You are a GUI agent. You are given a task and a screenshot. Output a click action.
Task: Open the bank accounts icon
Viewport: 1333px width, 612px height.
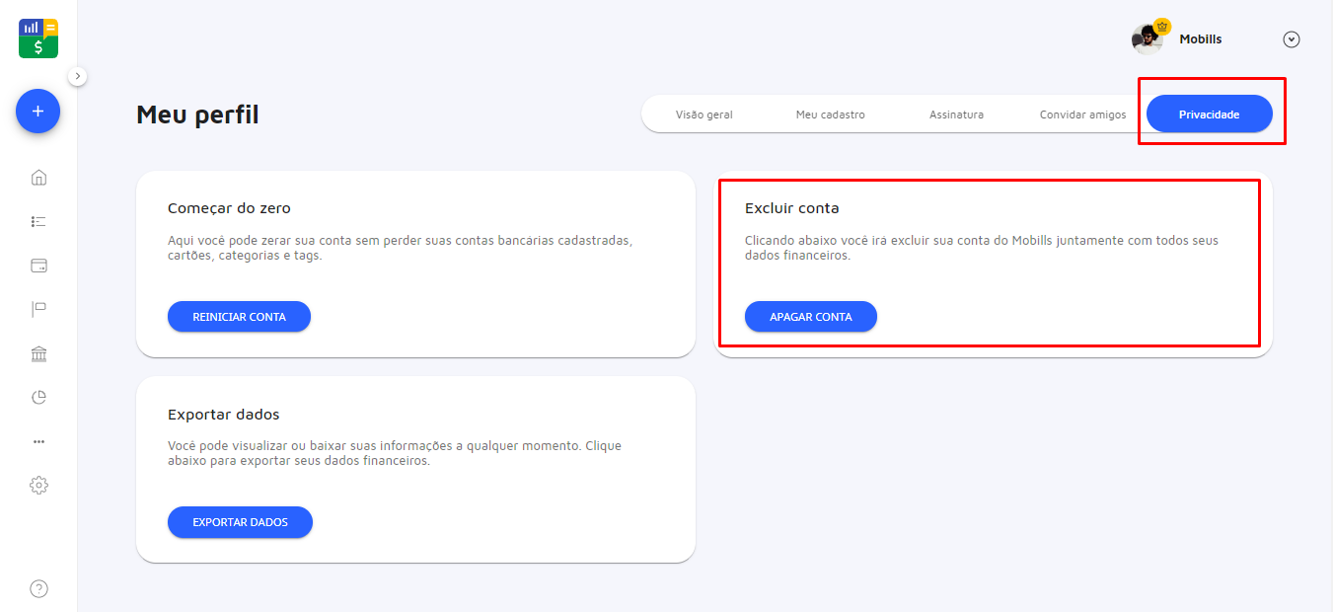[38, 354]
